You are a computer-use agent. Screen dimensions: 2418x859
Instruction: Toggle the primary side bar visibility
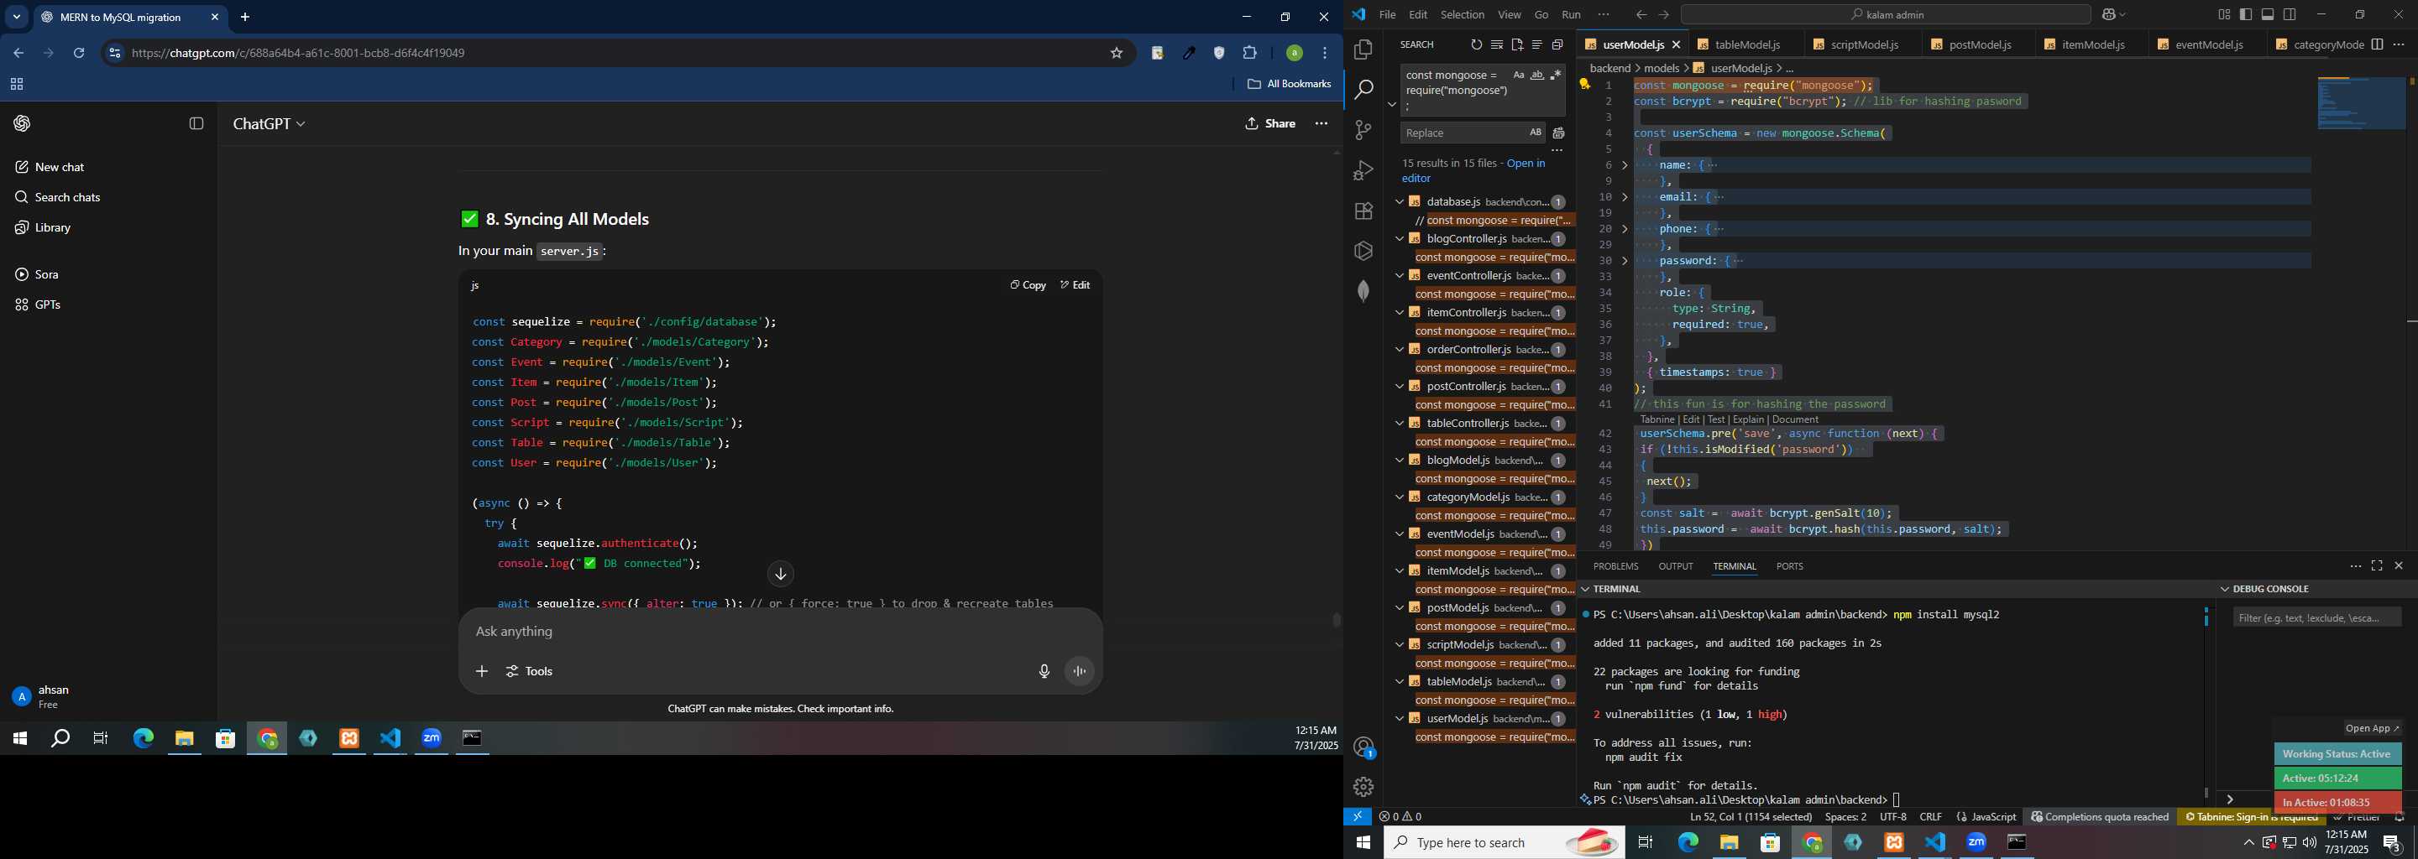tap(2245, 15)
